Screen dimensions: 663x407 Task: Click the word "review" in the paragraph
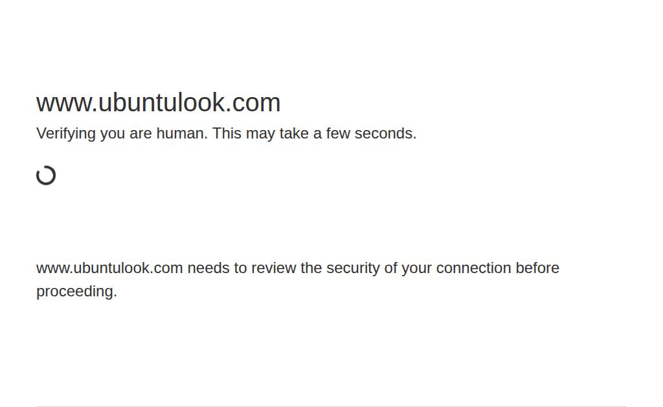273,268
